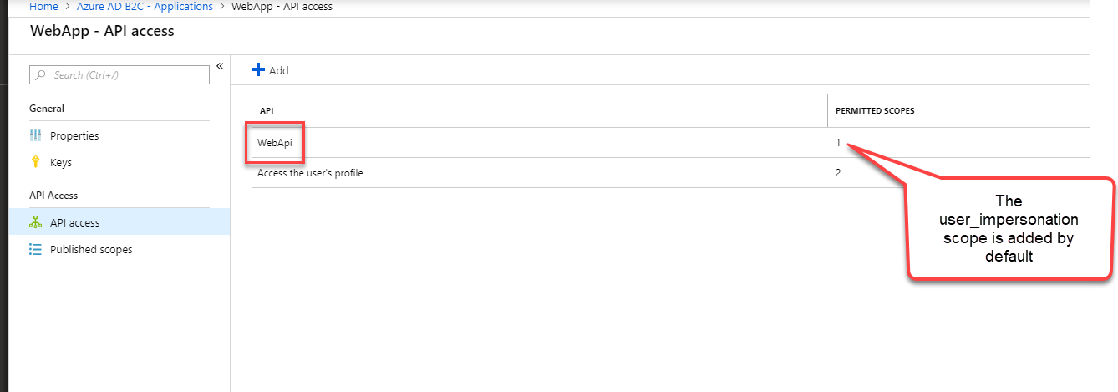The image size is (1118, 392).
Task: Open Access the user's profile row
Action: click(x=671, y=173)
